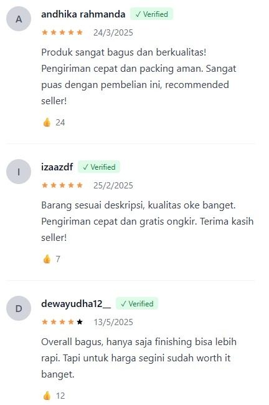Click the date 13/5/2025
This screenshot has height=405, width=269.
[113, 322]
